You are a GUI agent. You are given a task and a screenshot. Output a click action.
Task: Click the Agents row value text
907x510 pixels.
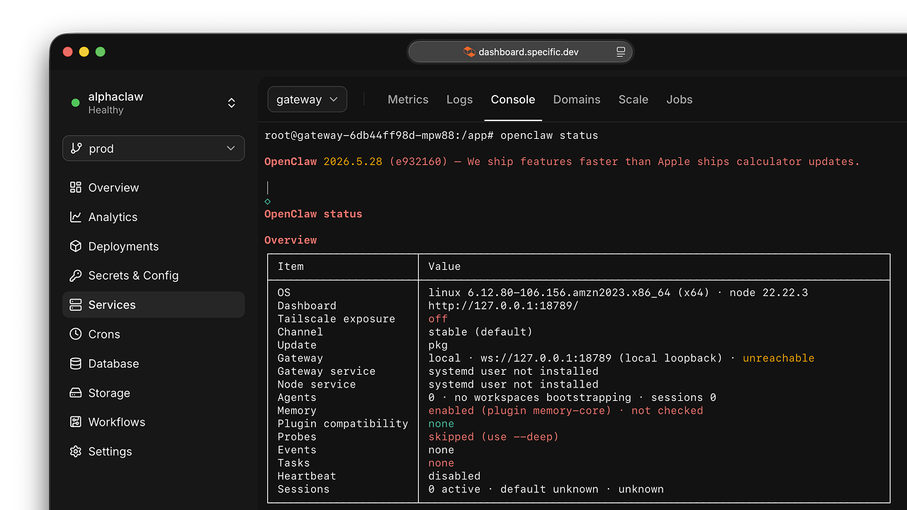click(x=572, y=397)
